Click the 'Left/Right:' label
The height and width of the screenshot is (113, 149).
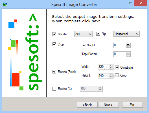tap(89, 45)
